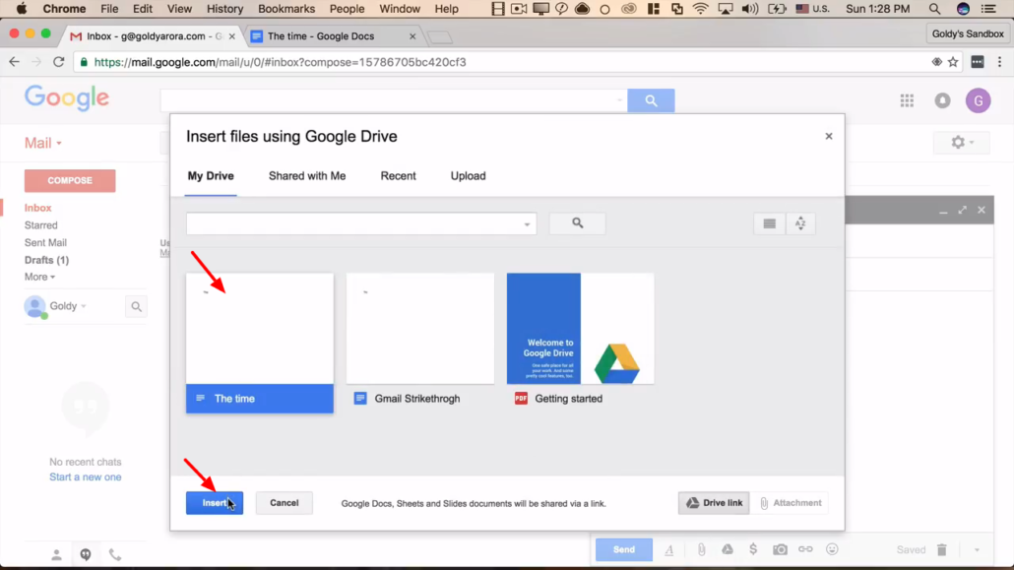Open the Sent Mail folder
This screenshot has height=570, width=1014.
(45, 242)
